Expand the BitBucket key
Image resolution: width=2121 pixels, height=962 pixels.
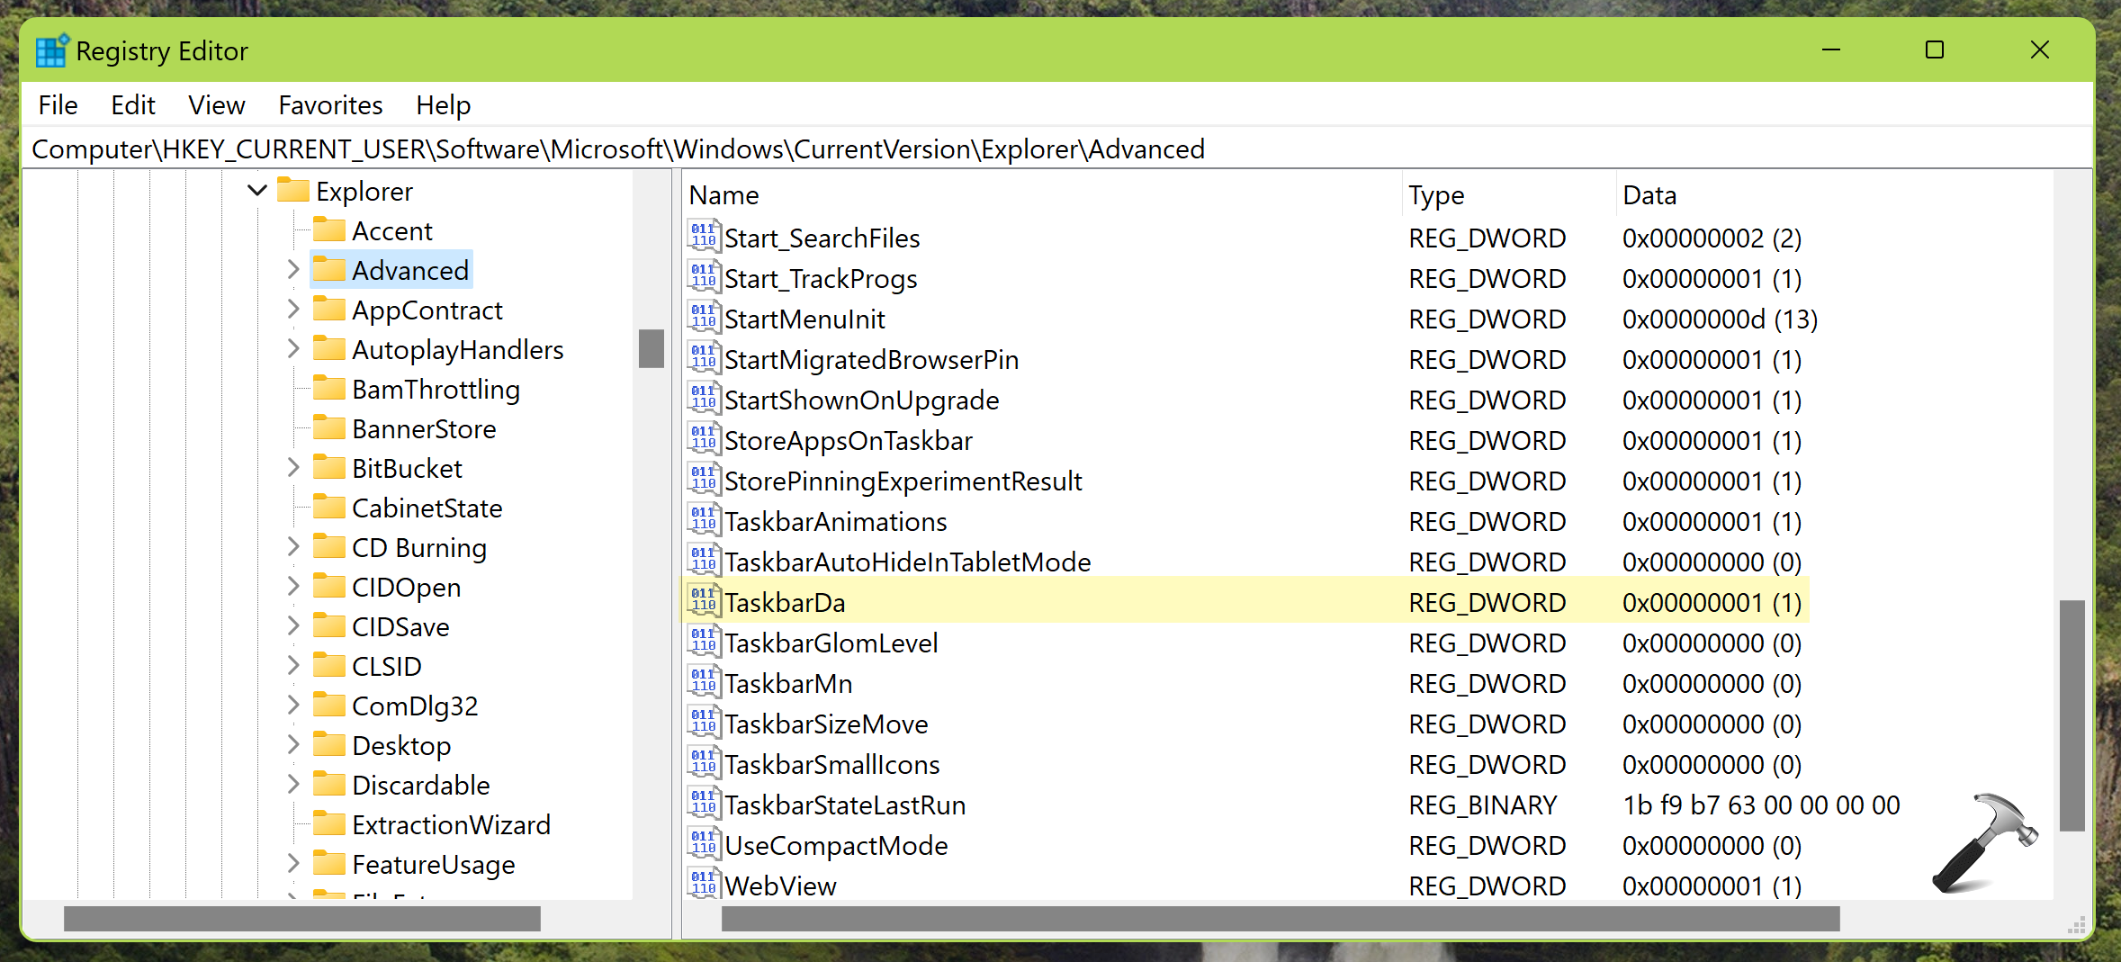pyautogui.click(x=293, y=467)
